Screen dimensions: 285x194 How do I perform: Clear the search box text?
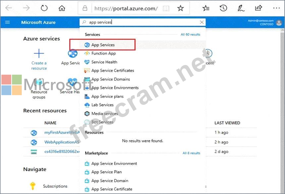point(202,22)
